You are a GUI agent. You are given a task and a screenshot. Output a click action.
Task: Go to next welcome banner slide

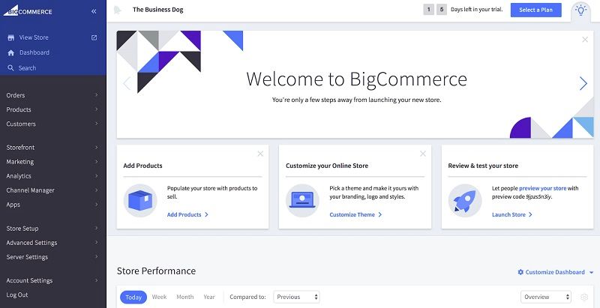(583, 83)
